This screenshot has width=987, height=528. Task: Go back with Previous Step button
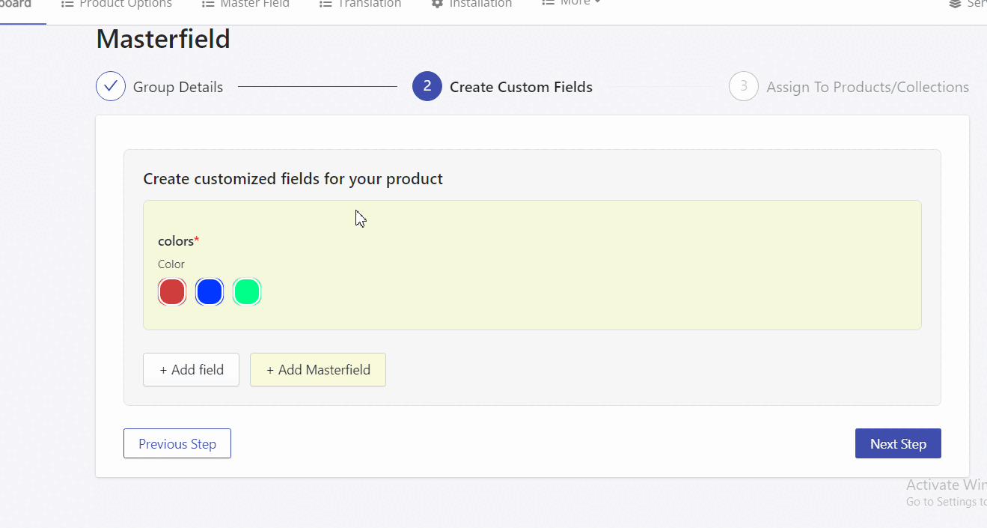pyautogui.click(x=177, y=443)
